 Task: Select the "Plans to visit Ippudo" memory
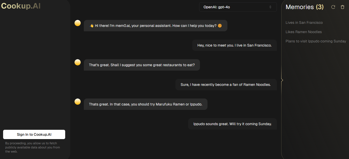pos(316,41)
